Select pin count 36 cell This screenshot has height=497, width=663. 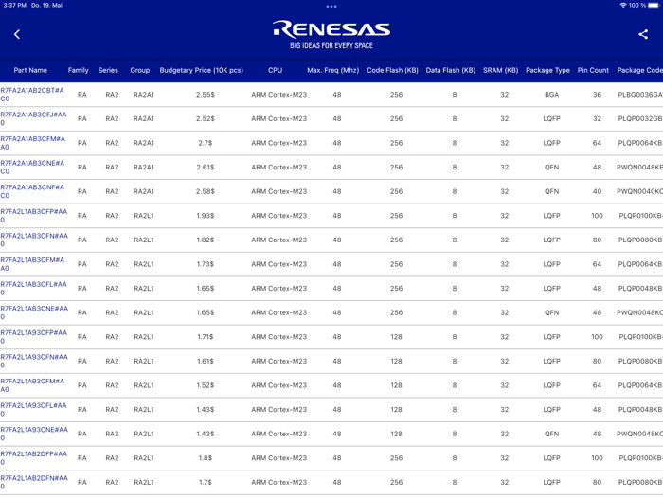pos(597,95)
